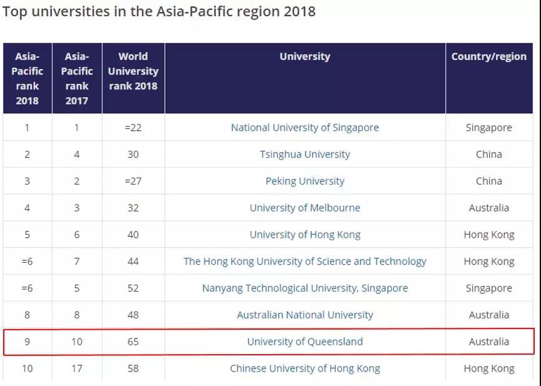Open Hong Kong University of Science and Technology
Image resolution: width=541 pixels, height=386 pixels.
(305, 262)
